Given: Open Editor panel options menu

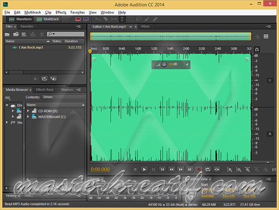Looking at the screenshot, I should click(x=268, y=26).
